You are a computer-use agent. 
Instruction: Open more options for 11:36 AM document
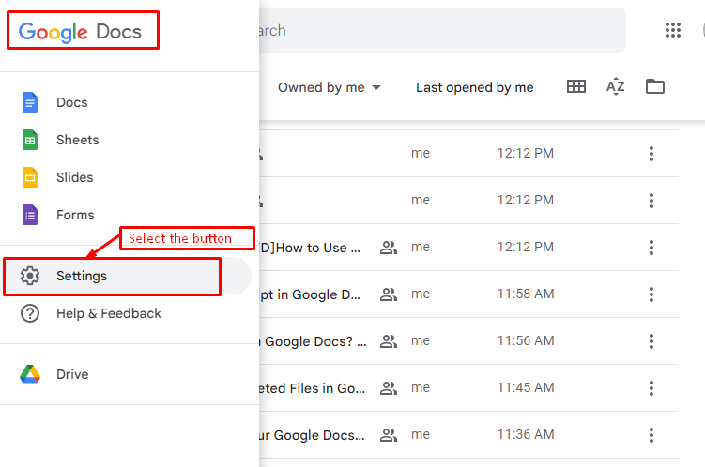651,435
